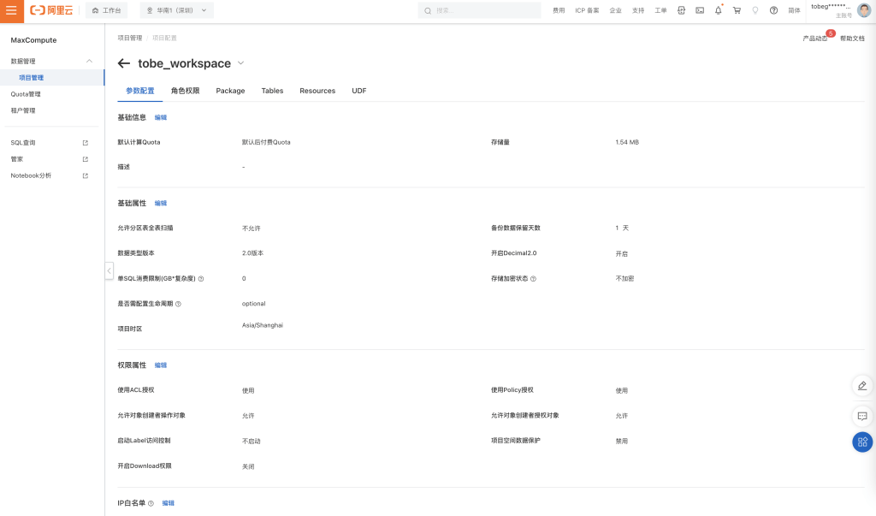Focus the top search field
Viewport: 876px width, 516px height.
(479, 10)
